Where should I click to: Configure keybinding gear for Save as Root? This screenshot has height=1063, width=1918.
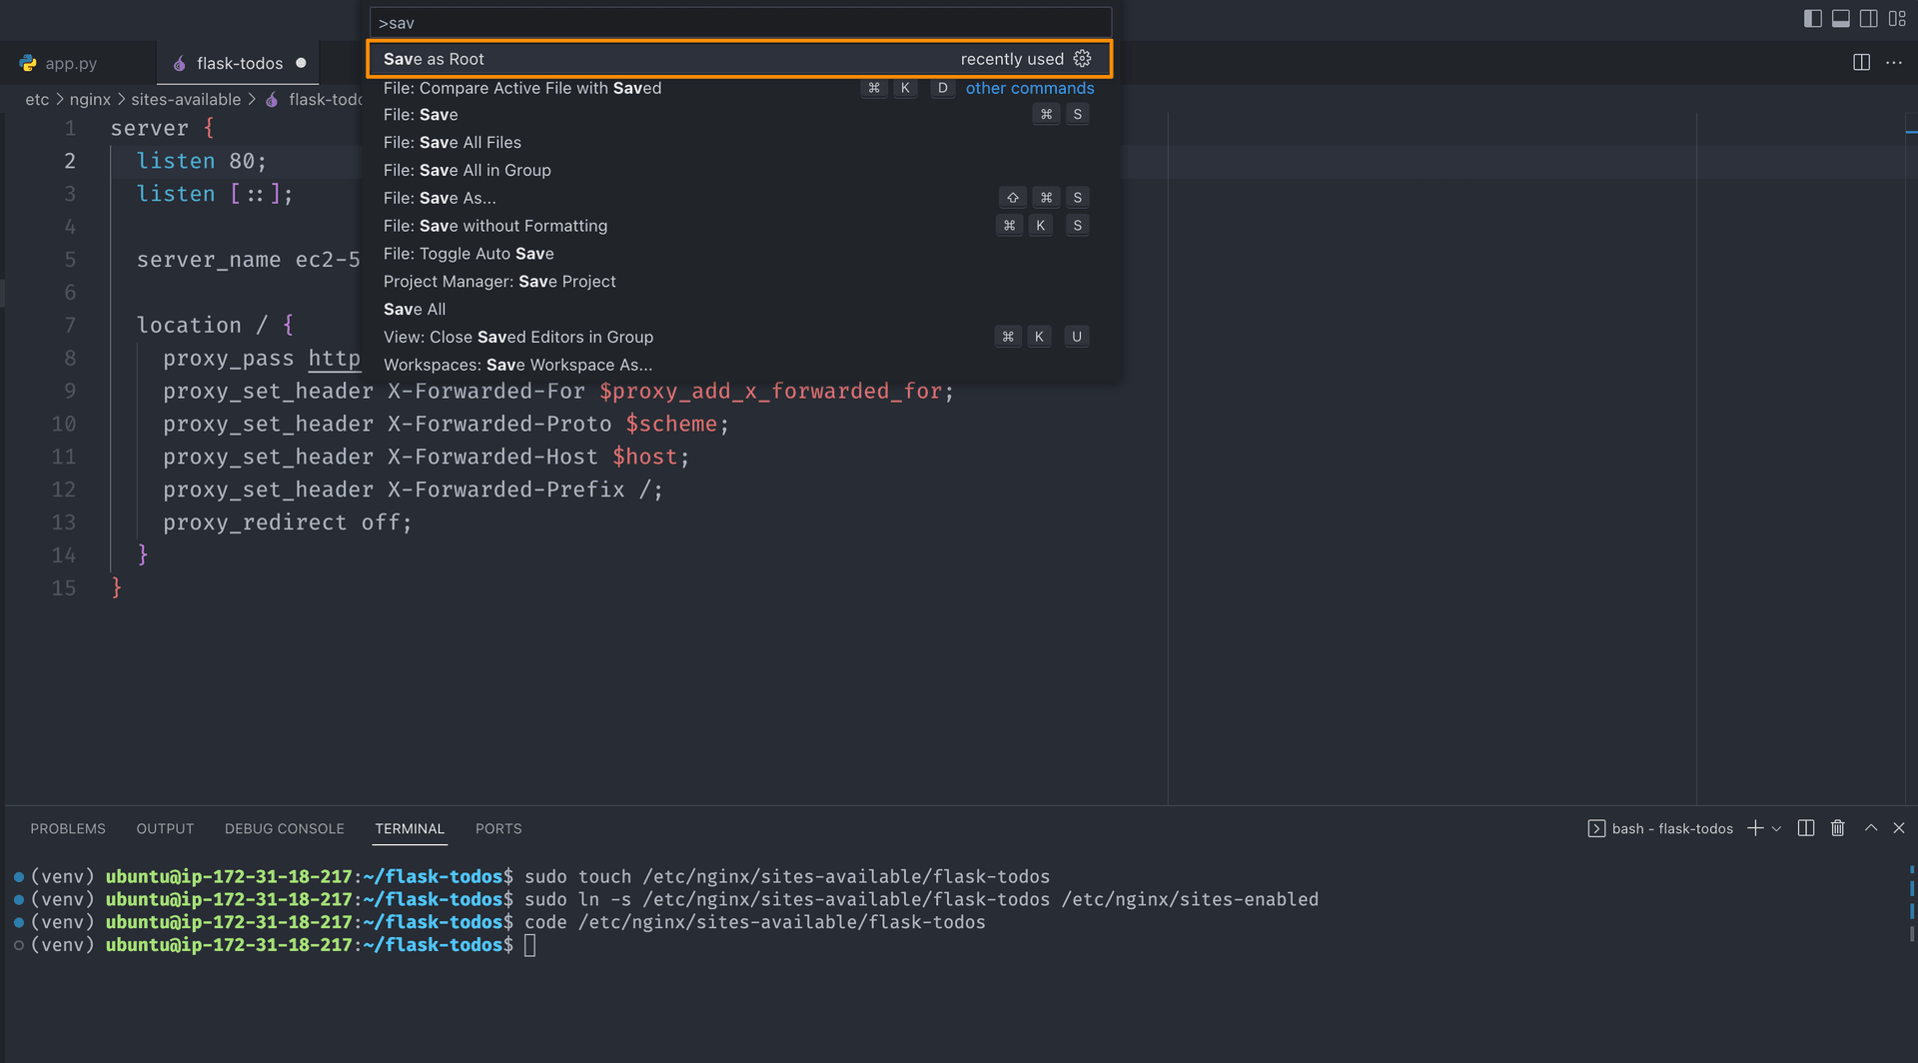coord(1082,58)
